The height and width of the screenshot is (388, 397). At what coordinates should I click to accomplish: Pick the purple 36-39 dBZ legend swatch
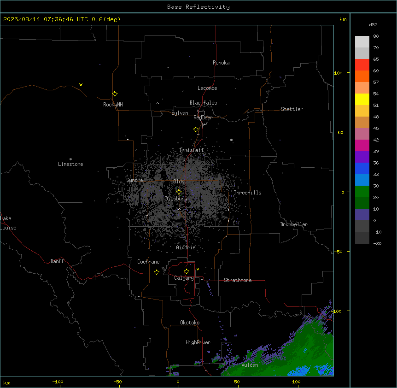362,157
